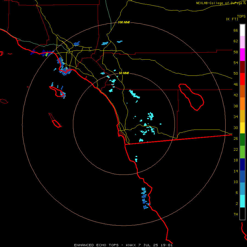
Task: Click the '50 NMI' range ring label
Action: tap(124, 73)
